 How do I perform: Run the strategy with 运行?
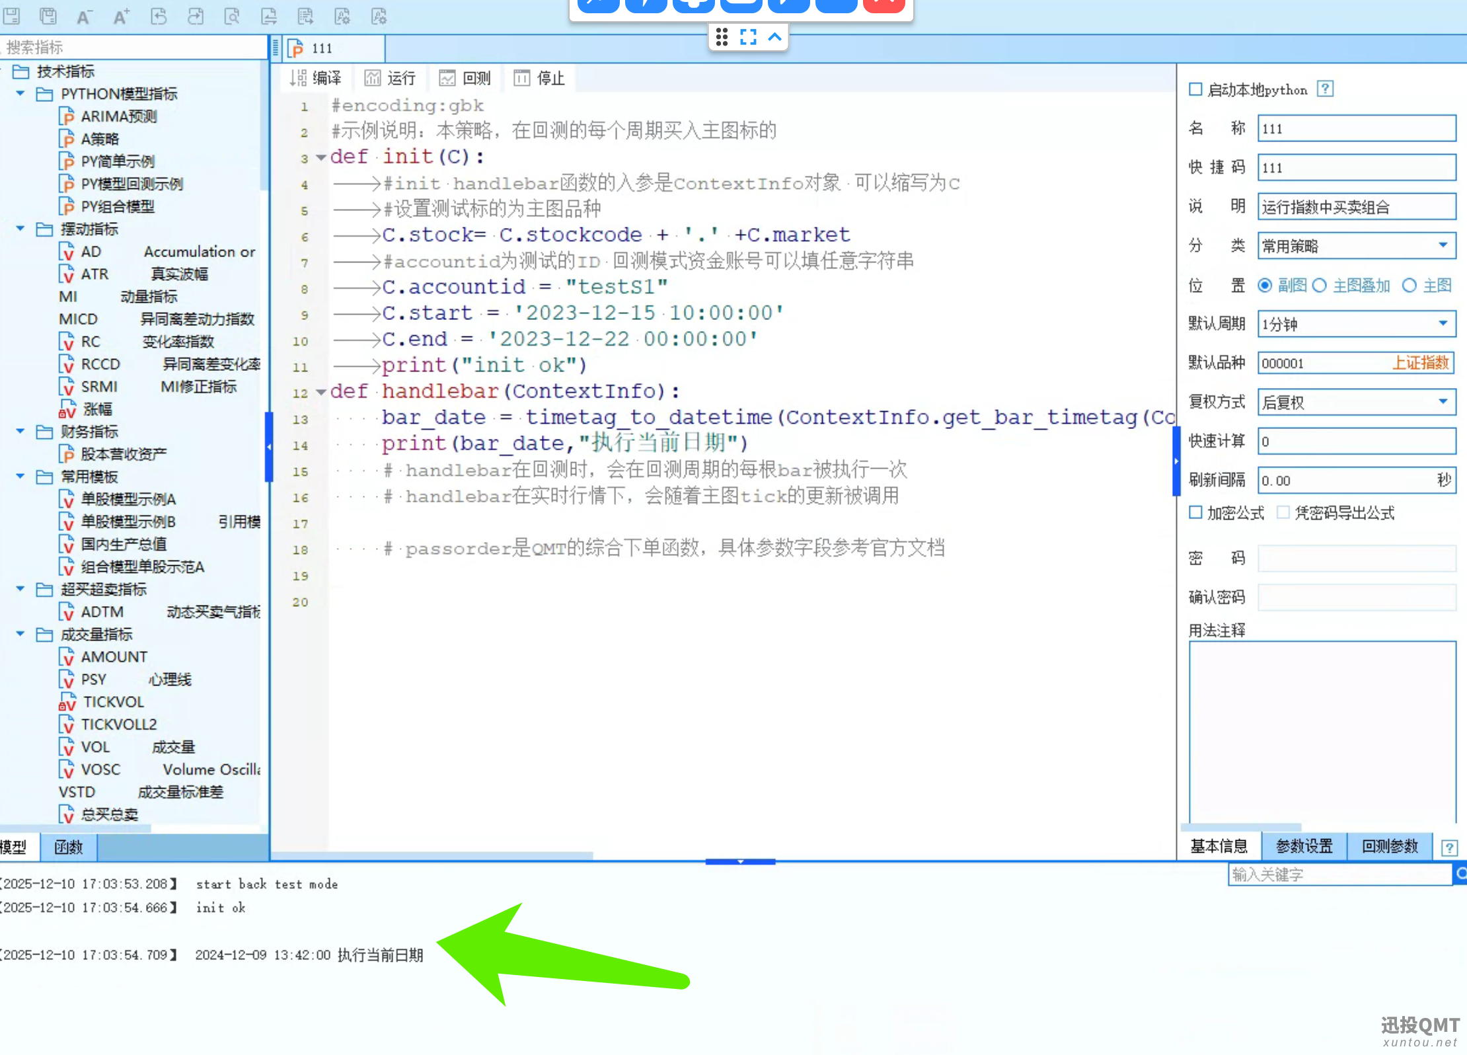(391, 79)
